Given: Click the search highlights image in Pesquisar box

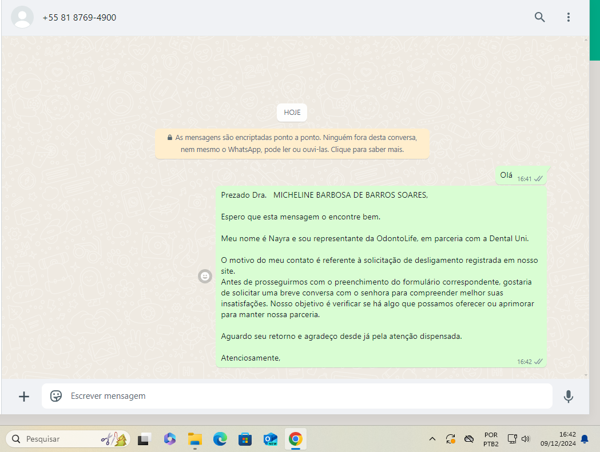Looking at the screenshot, I should pyautogui.click(x=114, y=439).
